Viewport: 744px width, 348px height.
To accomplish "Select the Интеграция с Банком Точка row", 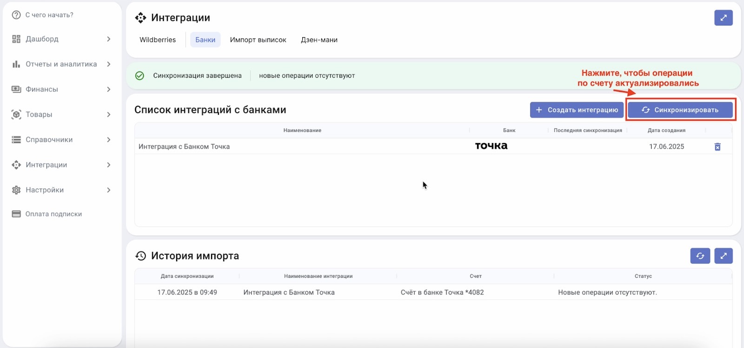I will tap(184, 147).
